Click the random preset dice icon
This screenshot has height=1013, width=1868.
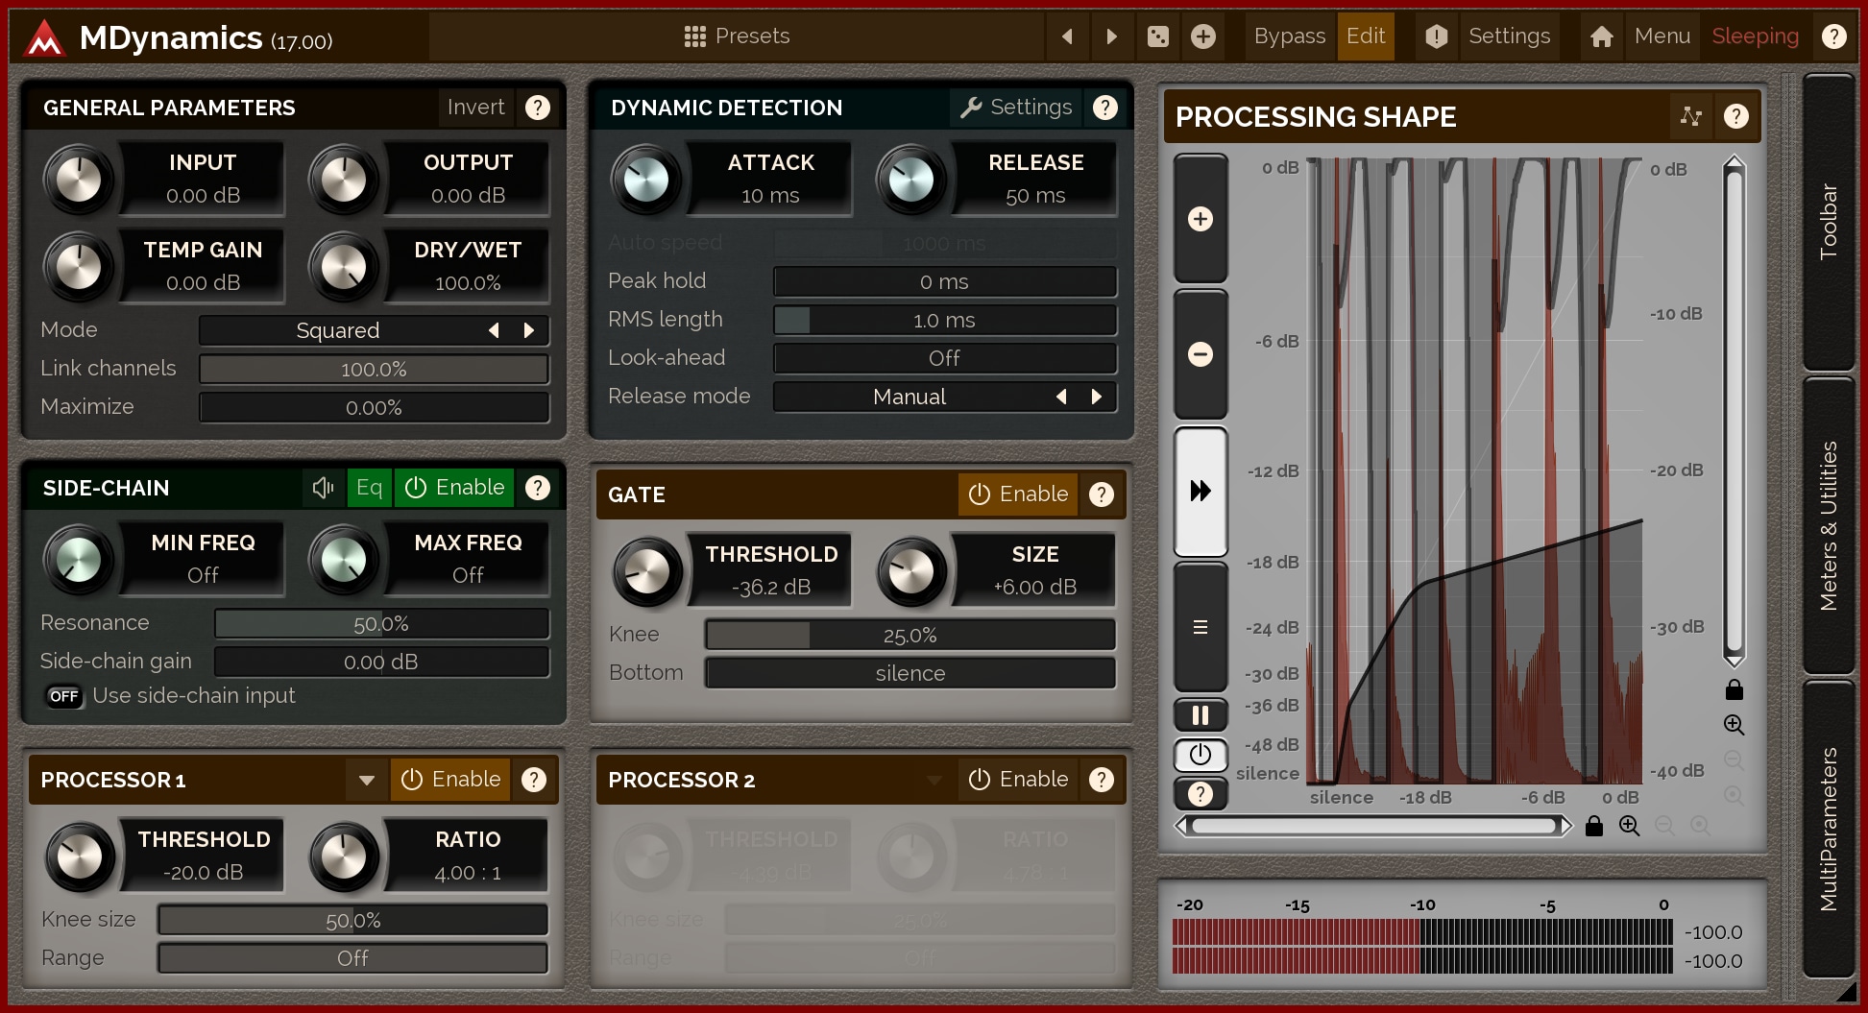point(1157,36)
